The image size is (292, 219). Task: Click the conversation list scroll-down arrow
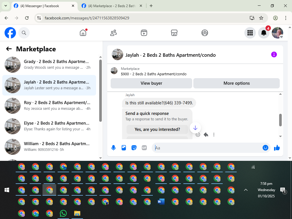(x=101, y=158)
